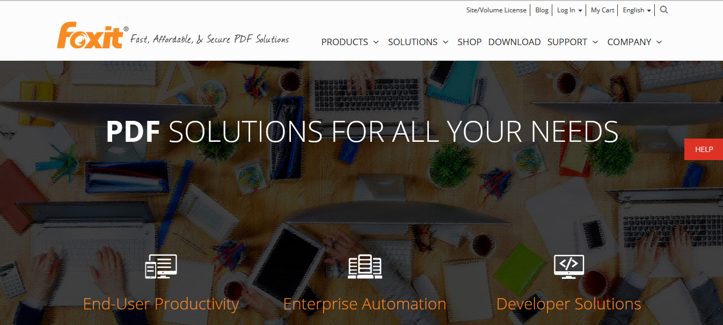The width and height of the screenshot is (723, 325).
Task: Select the End-User Productivity devices icon
Action: pyautogui.click(x=161, y=266)
